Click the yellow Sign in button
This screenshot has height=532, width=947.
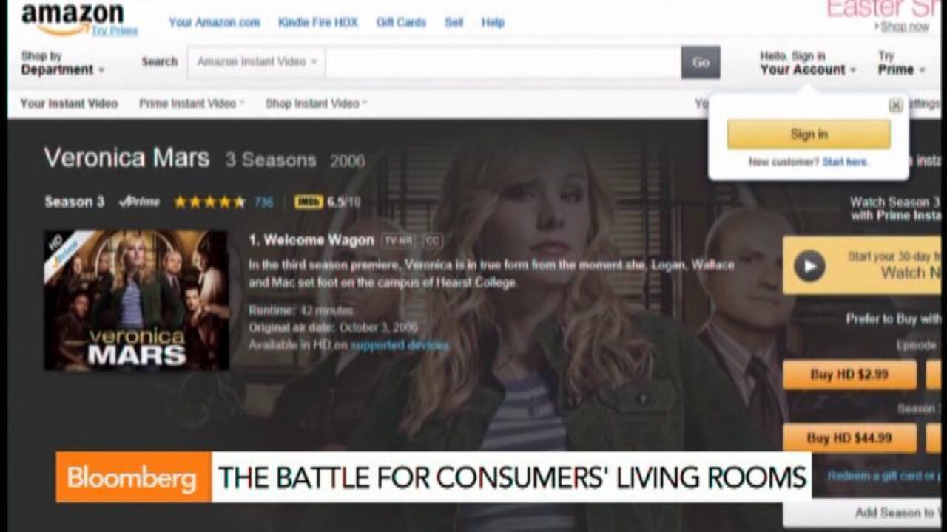tap(809, 134)
